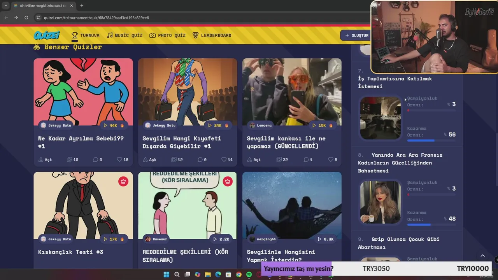Open 'Sevgilinle Hangisini Yapmak İsterdin?' quiz title
This screenshot has height=280, width=498.
pos(281,256)
